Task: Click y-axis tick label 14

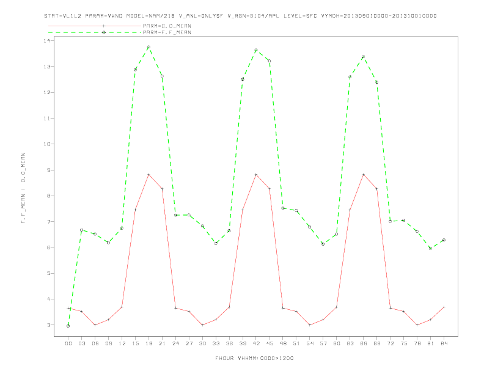Action: click(x=48, y=41)
